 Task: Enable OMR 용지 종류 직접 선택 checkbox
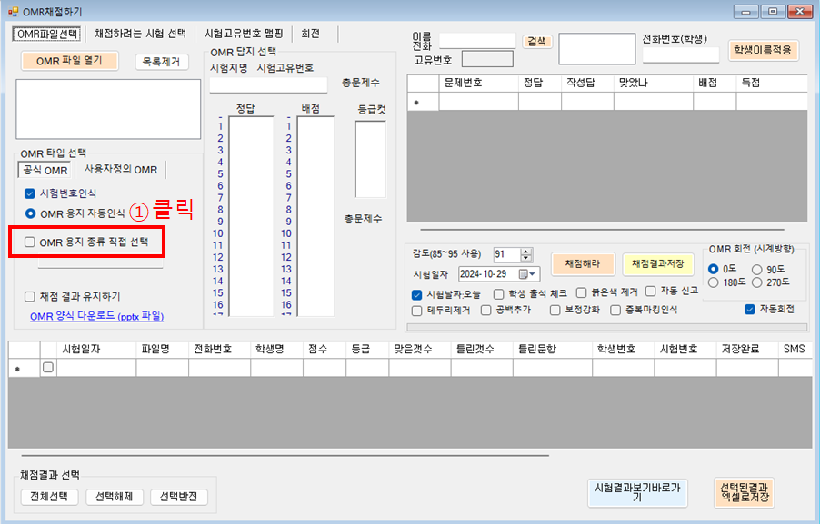click(x=30, y=242)
